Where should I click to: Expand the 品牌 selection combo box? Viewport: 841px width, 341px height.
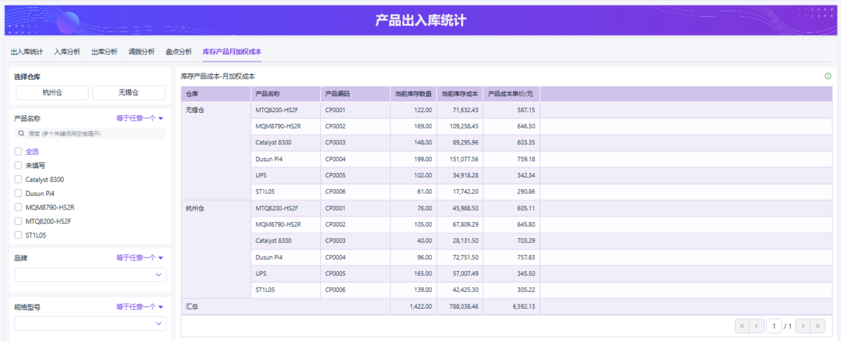click(x=90, y=274)
